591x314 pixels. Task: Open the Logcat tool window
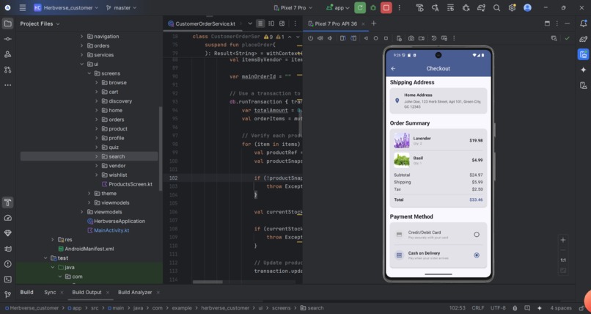coord(7,249)
